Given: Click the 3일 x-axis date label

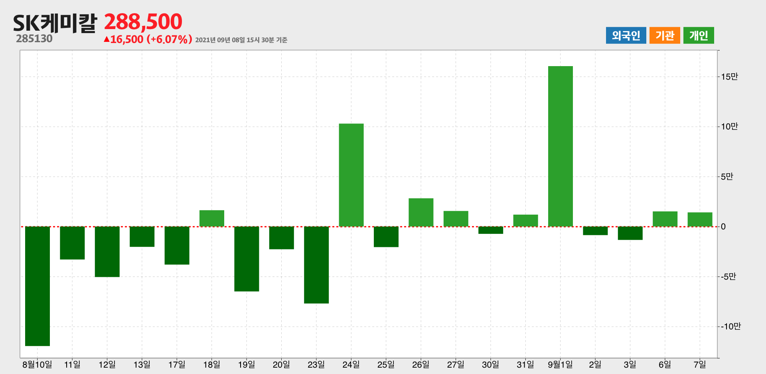Looking at the screenshot, I should pos(630,364).
